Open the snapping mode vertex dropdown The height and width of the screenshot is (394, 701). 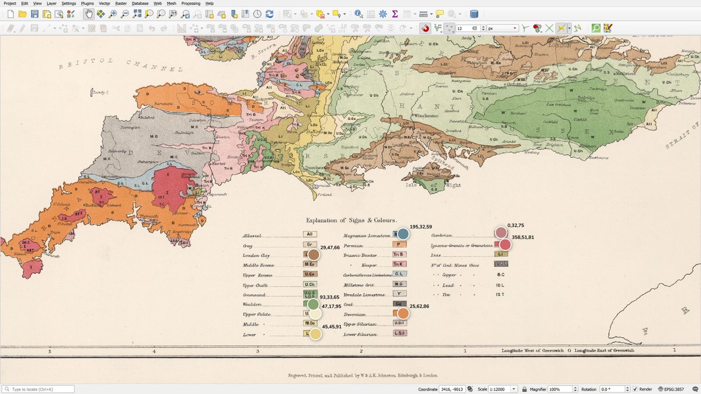450,28
